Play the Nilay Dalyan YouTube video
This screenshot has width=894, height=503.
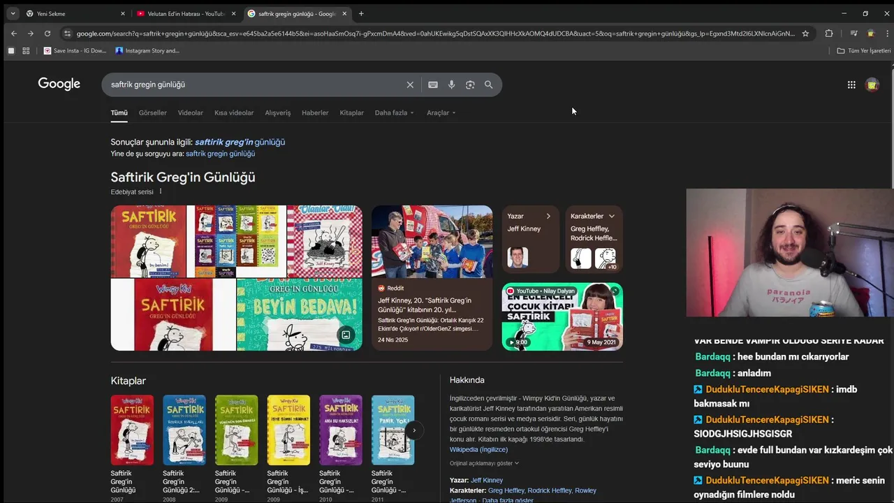pos(562,316)
